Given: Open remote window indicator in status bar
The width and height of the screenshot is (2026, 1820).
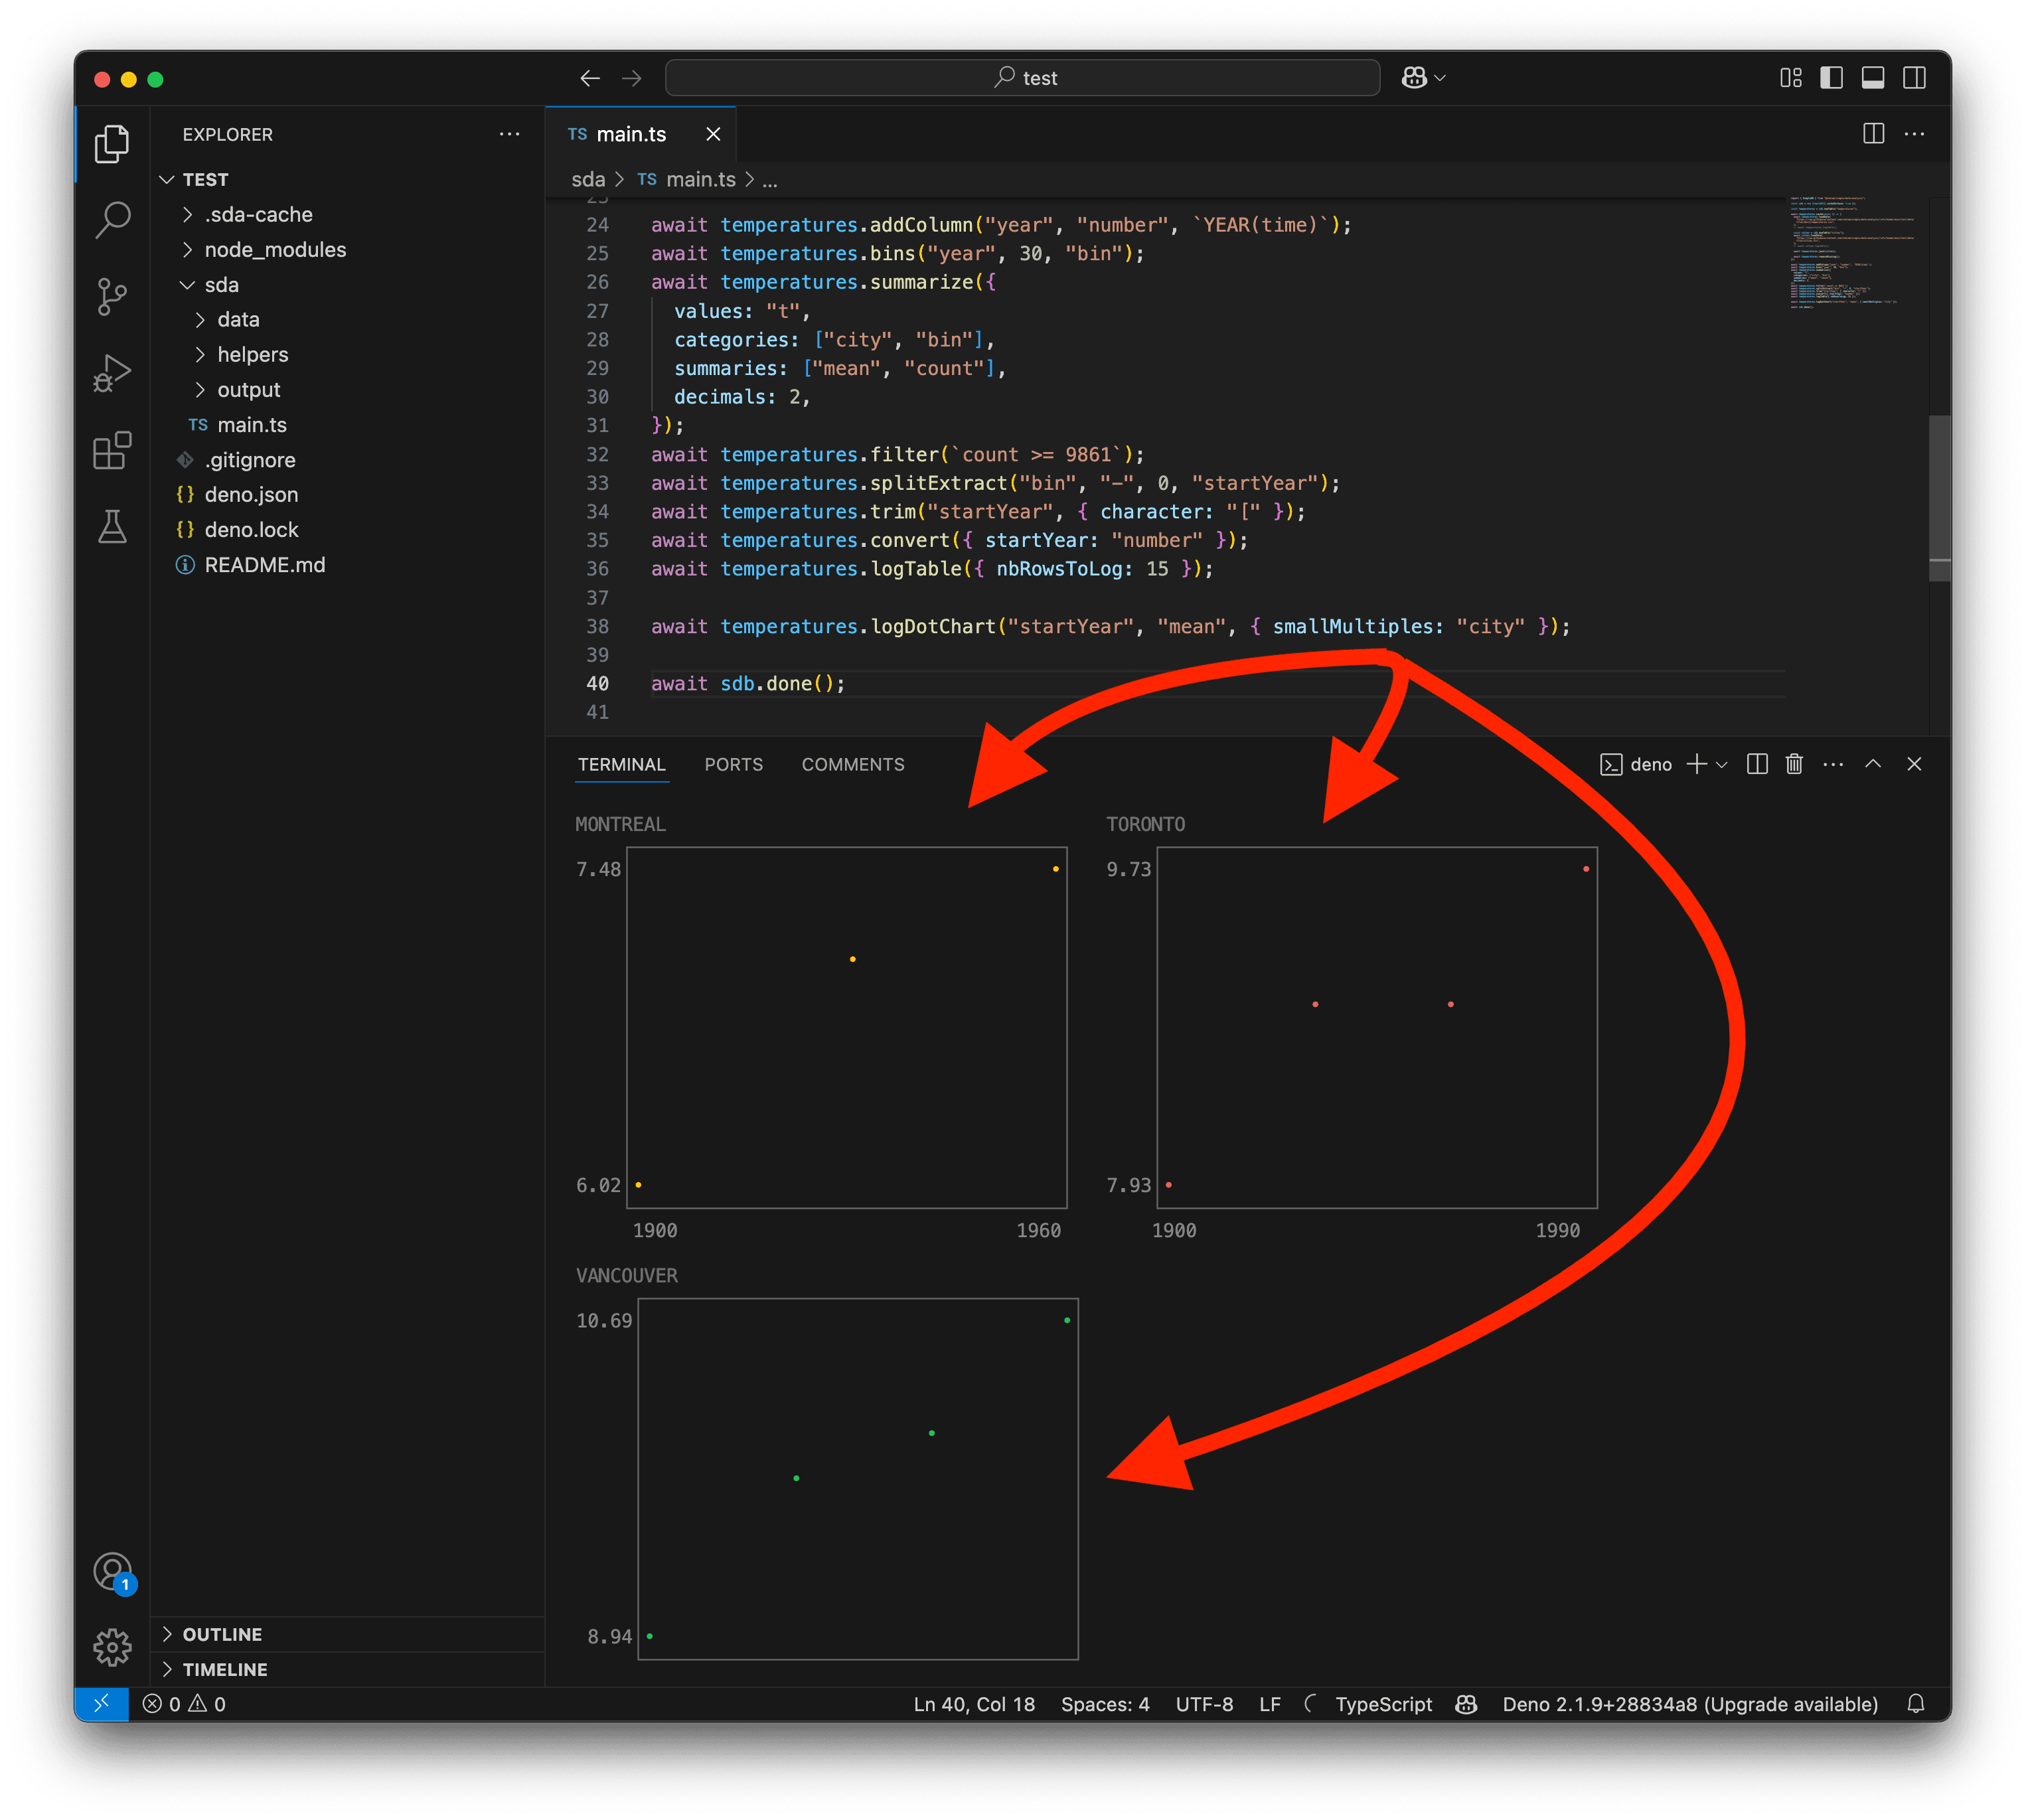Looking at the screenshot, I should pyautogui.click(x=102, y=1704).
